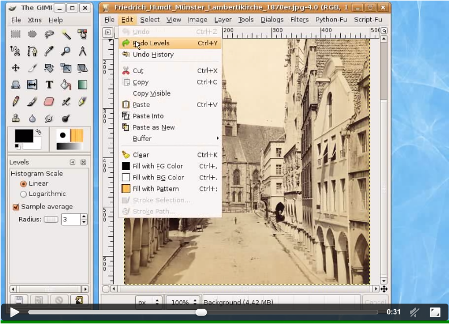Select the Blend gradient tool
The width and height of the screenshot is (449, 324).
(83, 85)
